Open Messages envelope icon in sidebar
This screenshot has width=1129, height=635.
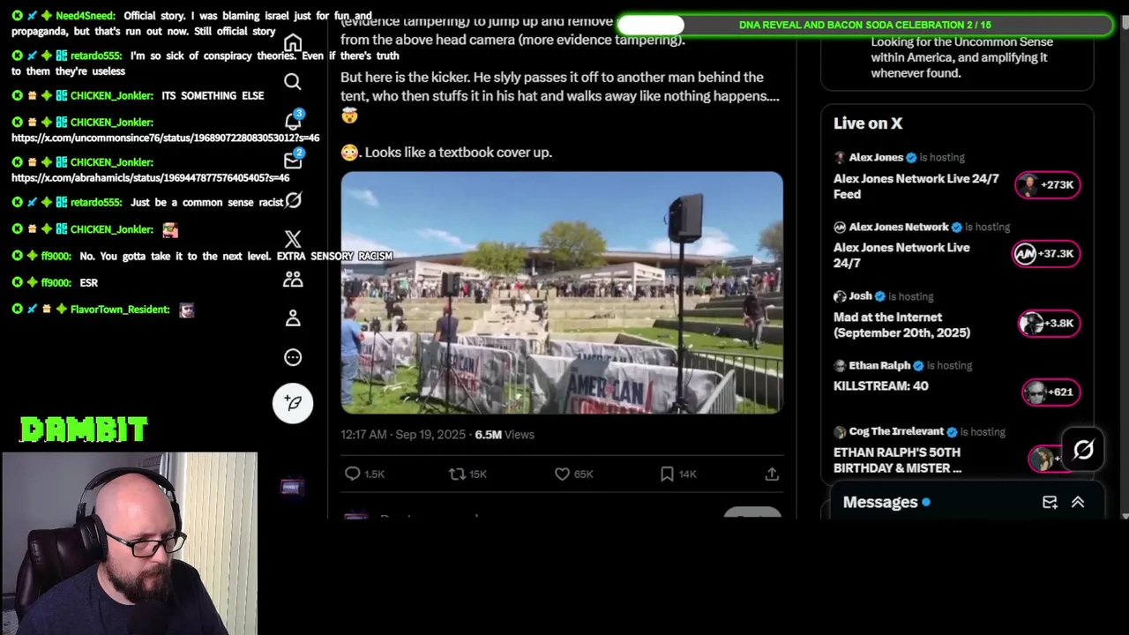(293, 160)
